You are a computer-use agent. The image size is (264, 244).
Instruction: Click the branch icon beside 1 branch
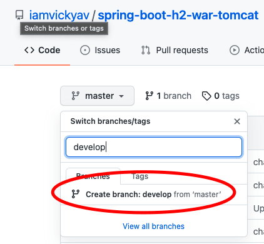[x=150, y=96]
